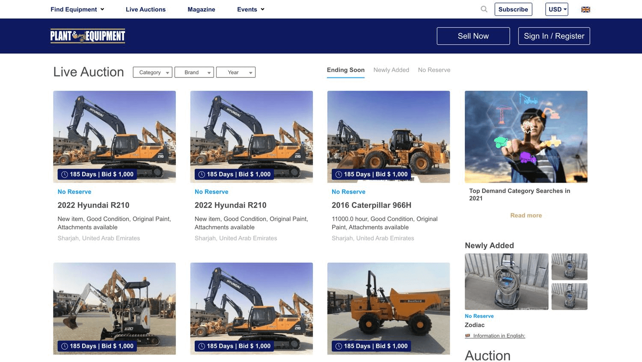The height and width of the screenshot is (362, 642).
Task: Open the Top Demand Category article image
Action: [x=526, y=136]
